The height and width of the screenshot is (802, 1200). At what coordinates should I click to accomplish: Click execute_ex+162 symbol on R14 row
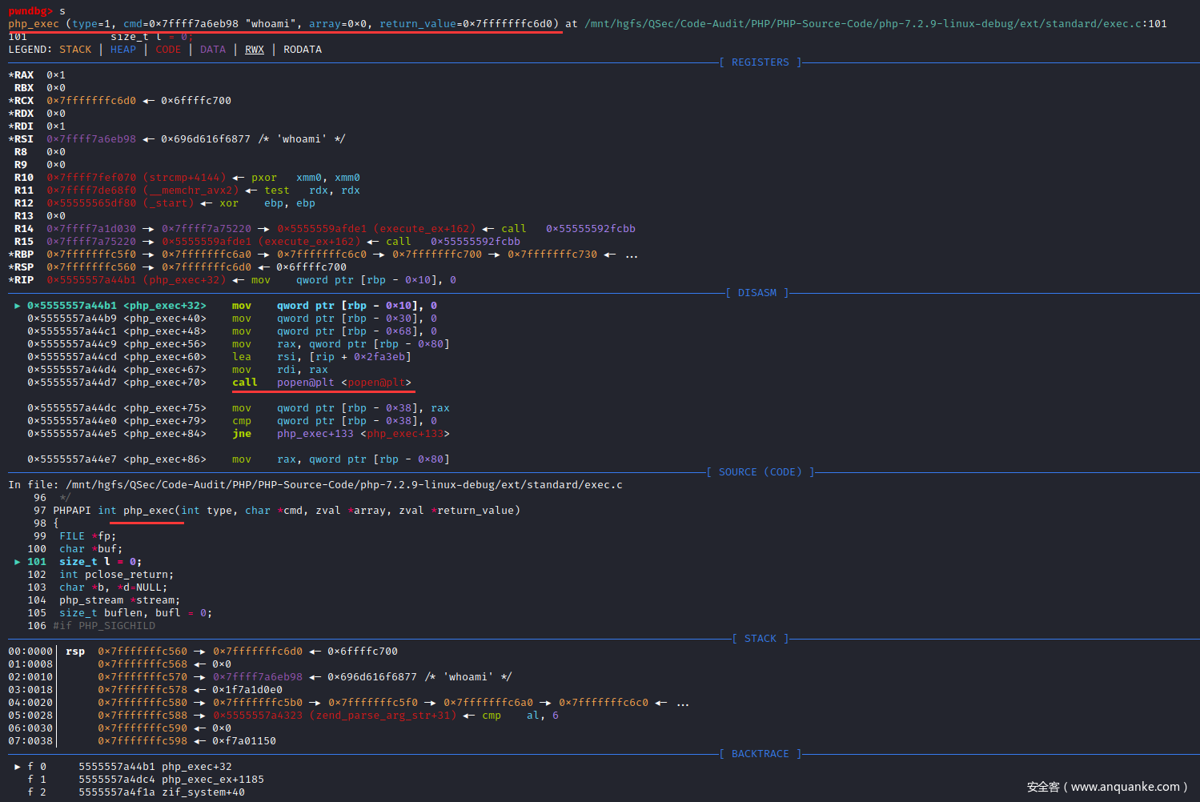424,229
